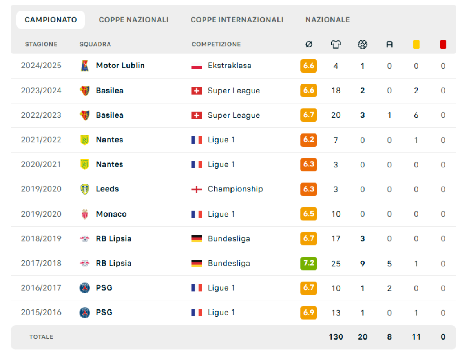471x353 pixels.
Task: Click the appearances jersey header icon
Action: (x=336, y=45)
